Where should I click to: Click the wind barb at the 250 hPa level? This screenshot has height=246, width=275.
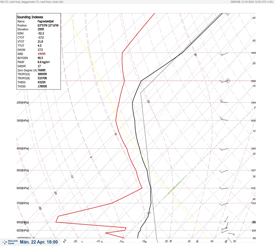tap(224, 101)
